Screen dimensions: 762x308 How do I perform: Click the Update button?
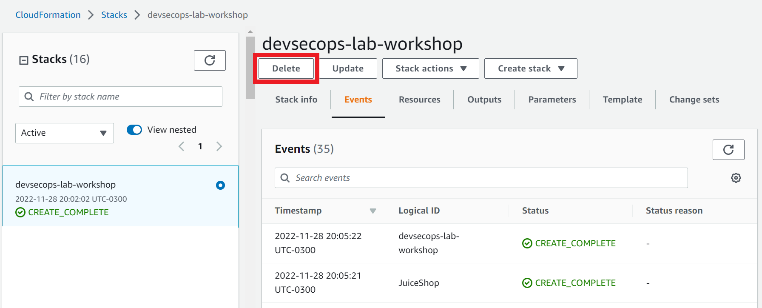point(348,68)
